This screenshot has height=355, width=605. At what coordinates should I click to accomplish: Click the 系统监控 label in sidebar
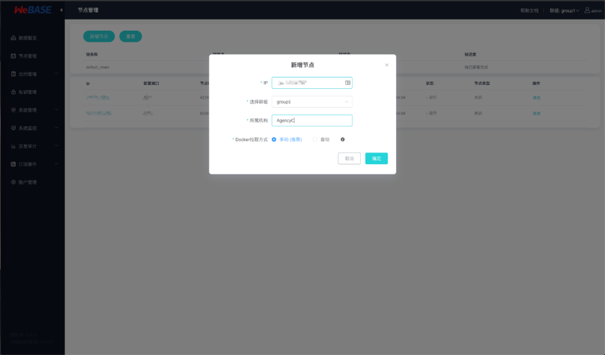pyautogui.click(x=27, y=128)
